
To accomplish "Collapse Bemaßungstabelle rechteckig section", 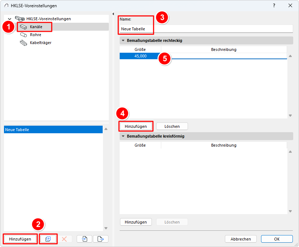I will (x=123, y=40).
